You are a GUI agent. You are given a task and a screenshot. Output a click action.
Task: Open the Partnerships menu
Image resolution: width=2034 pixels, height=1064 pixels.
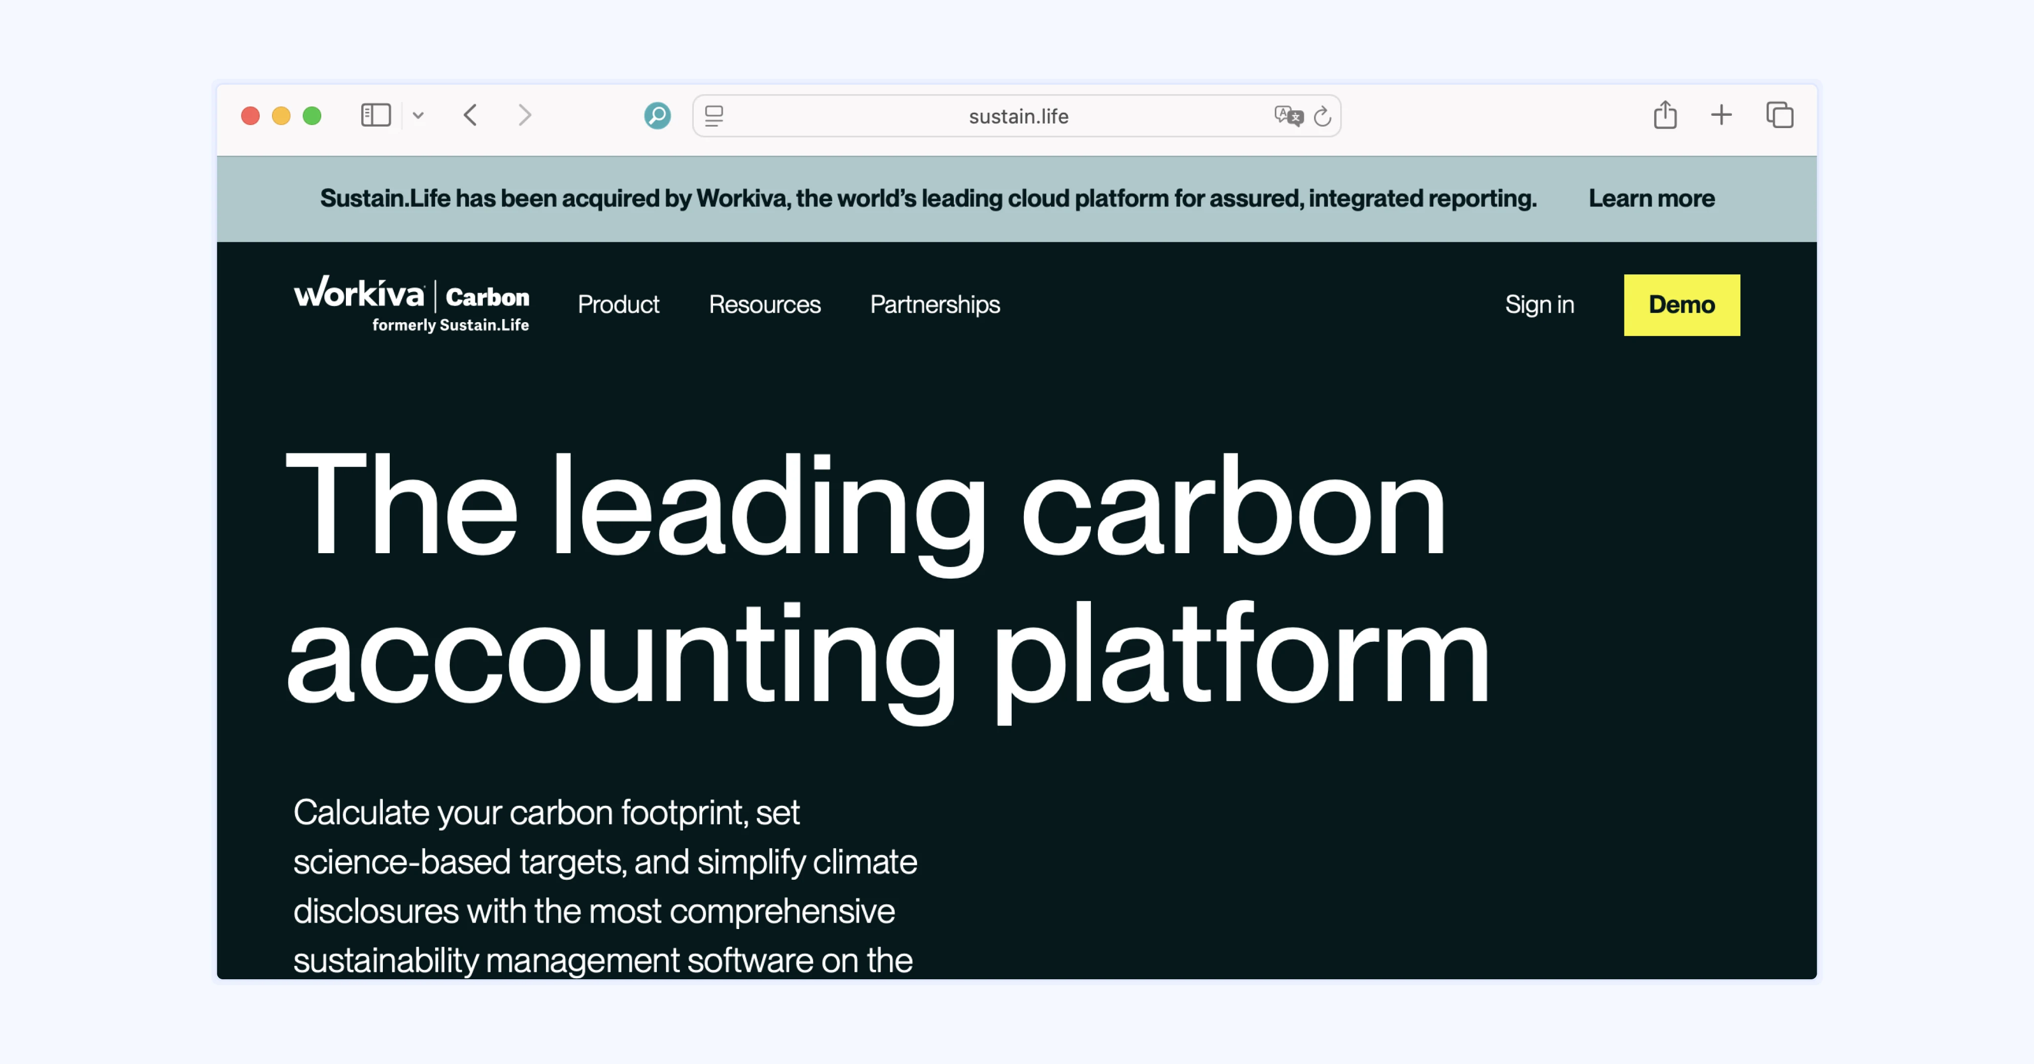click(935, 305)
